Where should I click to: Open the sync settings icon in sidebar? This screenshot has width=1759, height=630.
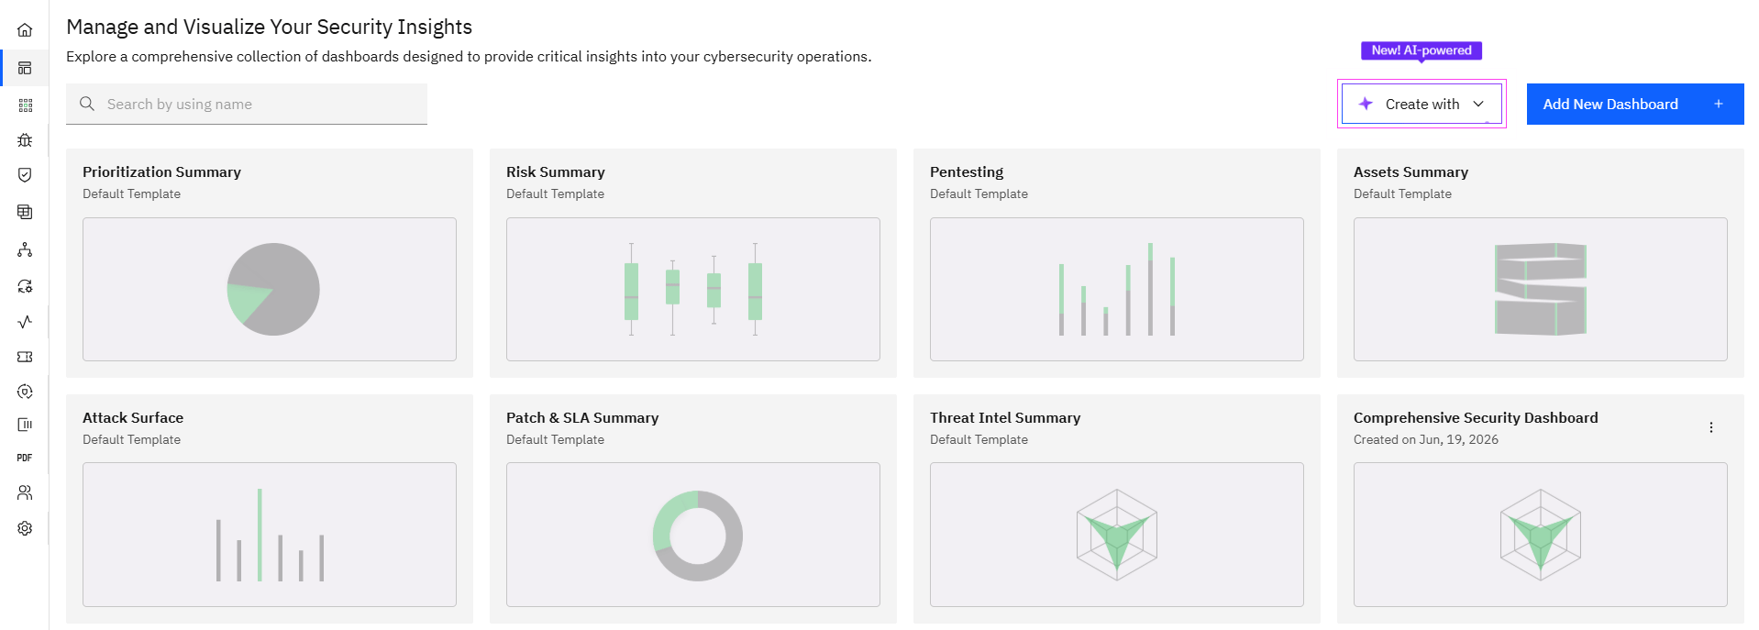(25, 286)
